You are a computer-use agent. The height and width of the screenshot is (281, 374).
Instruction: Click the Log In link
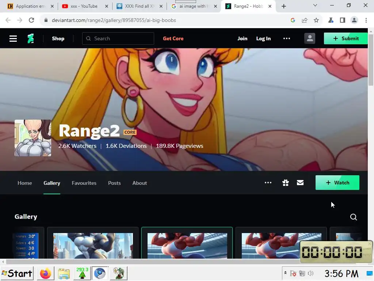263,38
